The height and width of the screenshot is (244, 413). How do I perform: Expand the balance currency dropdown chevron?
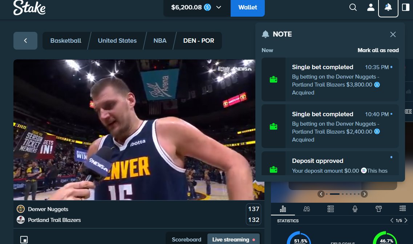[x=219, y=7]
